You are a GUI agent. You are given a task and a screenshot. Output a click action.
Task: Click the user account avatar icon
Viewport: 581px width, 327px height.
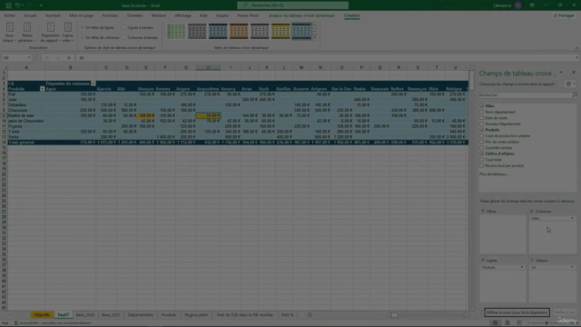pyautogui.click(x=518, y=5)
